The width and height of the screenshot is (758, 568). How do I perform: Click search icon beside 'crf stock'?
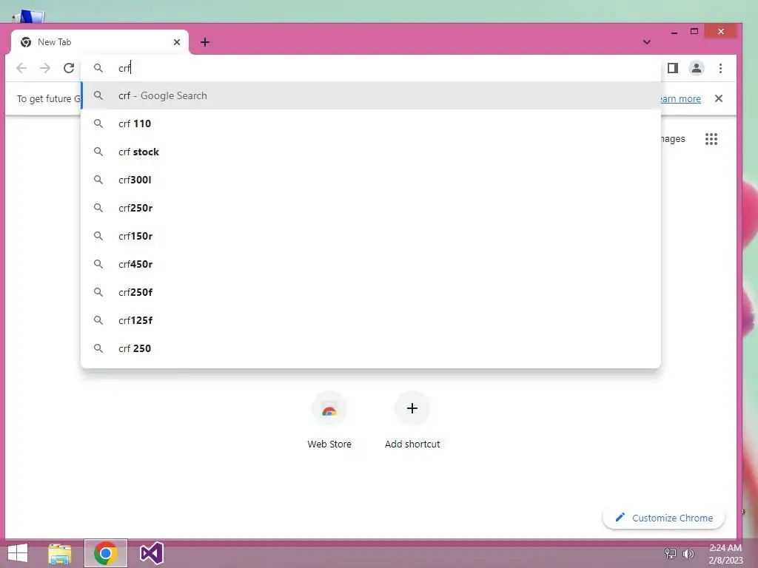(98, 152)
